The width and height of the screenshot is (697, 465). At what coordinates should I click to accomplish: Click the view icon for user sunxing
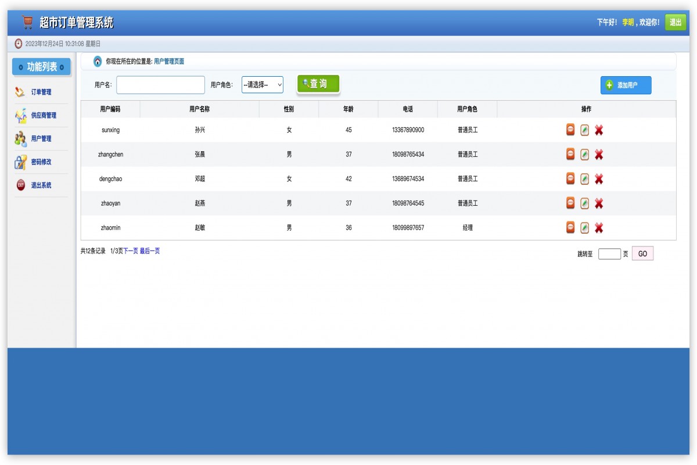(570, 130)
